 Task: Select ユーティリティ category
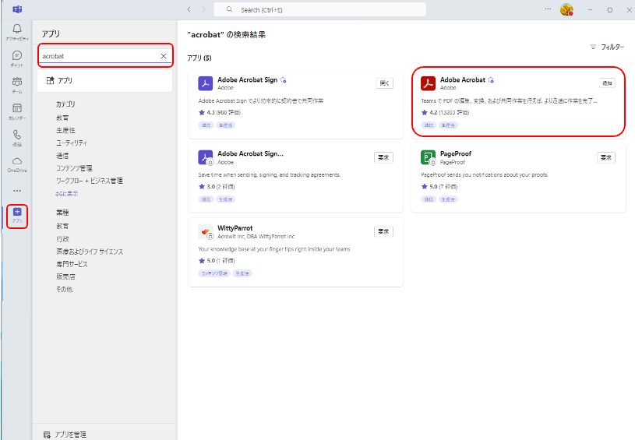[x=71, y=143]
